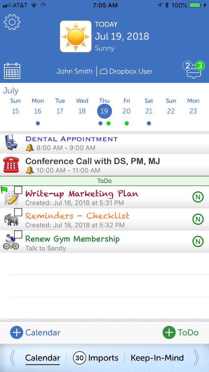Tap the red telephone icon for Conference Call
Screen dimensions: 209x372
11,165
